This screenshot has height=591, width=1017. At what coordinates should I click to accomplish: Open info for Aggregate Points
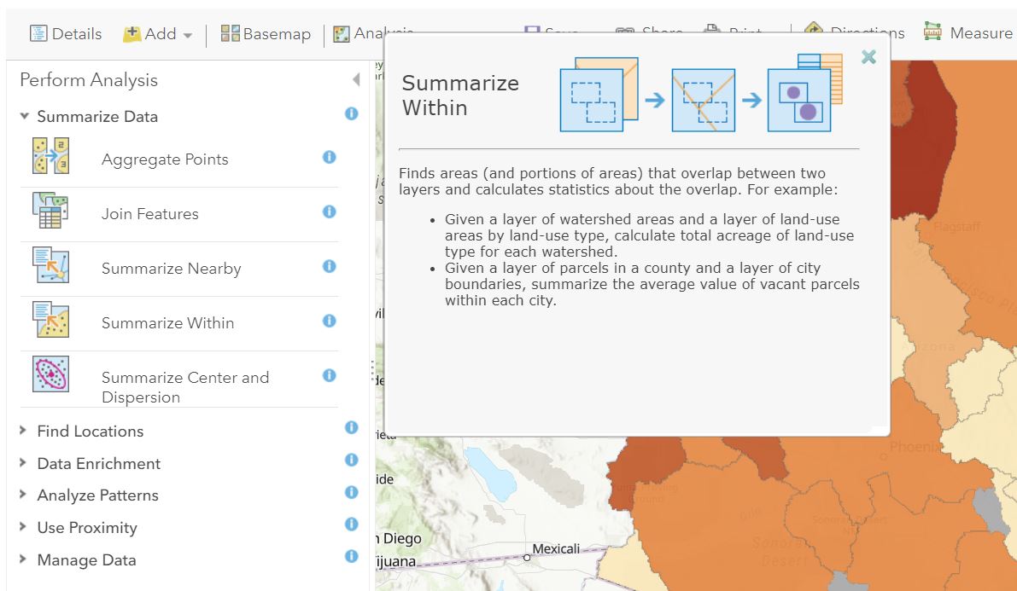coord(329,157)
